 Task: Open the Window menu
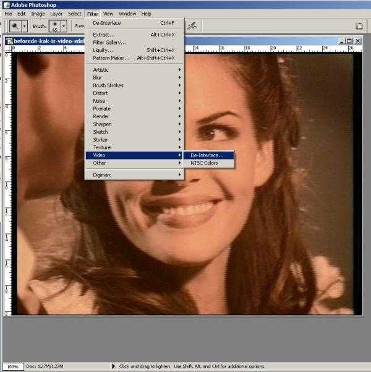click(x=127, y=14)
